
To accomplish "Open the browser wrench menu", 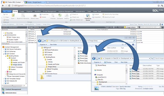I will pyautogui.click(x=162, y=6).
